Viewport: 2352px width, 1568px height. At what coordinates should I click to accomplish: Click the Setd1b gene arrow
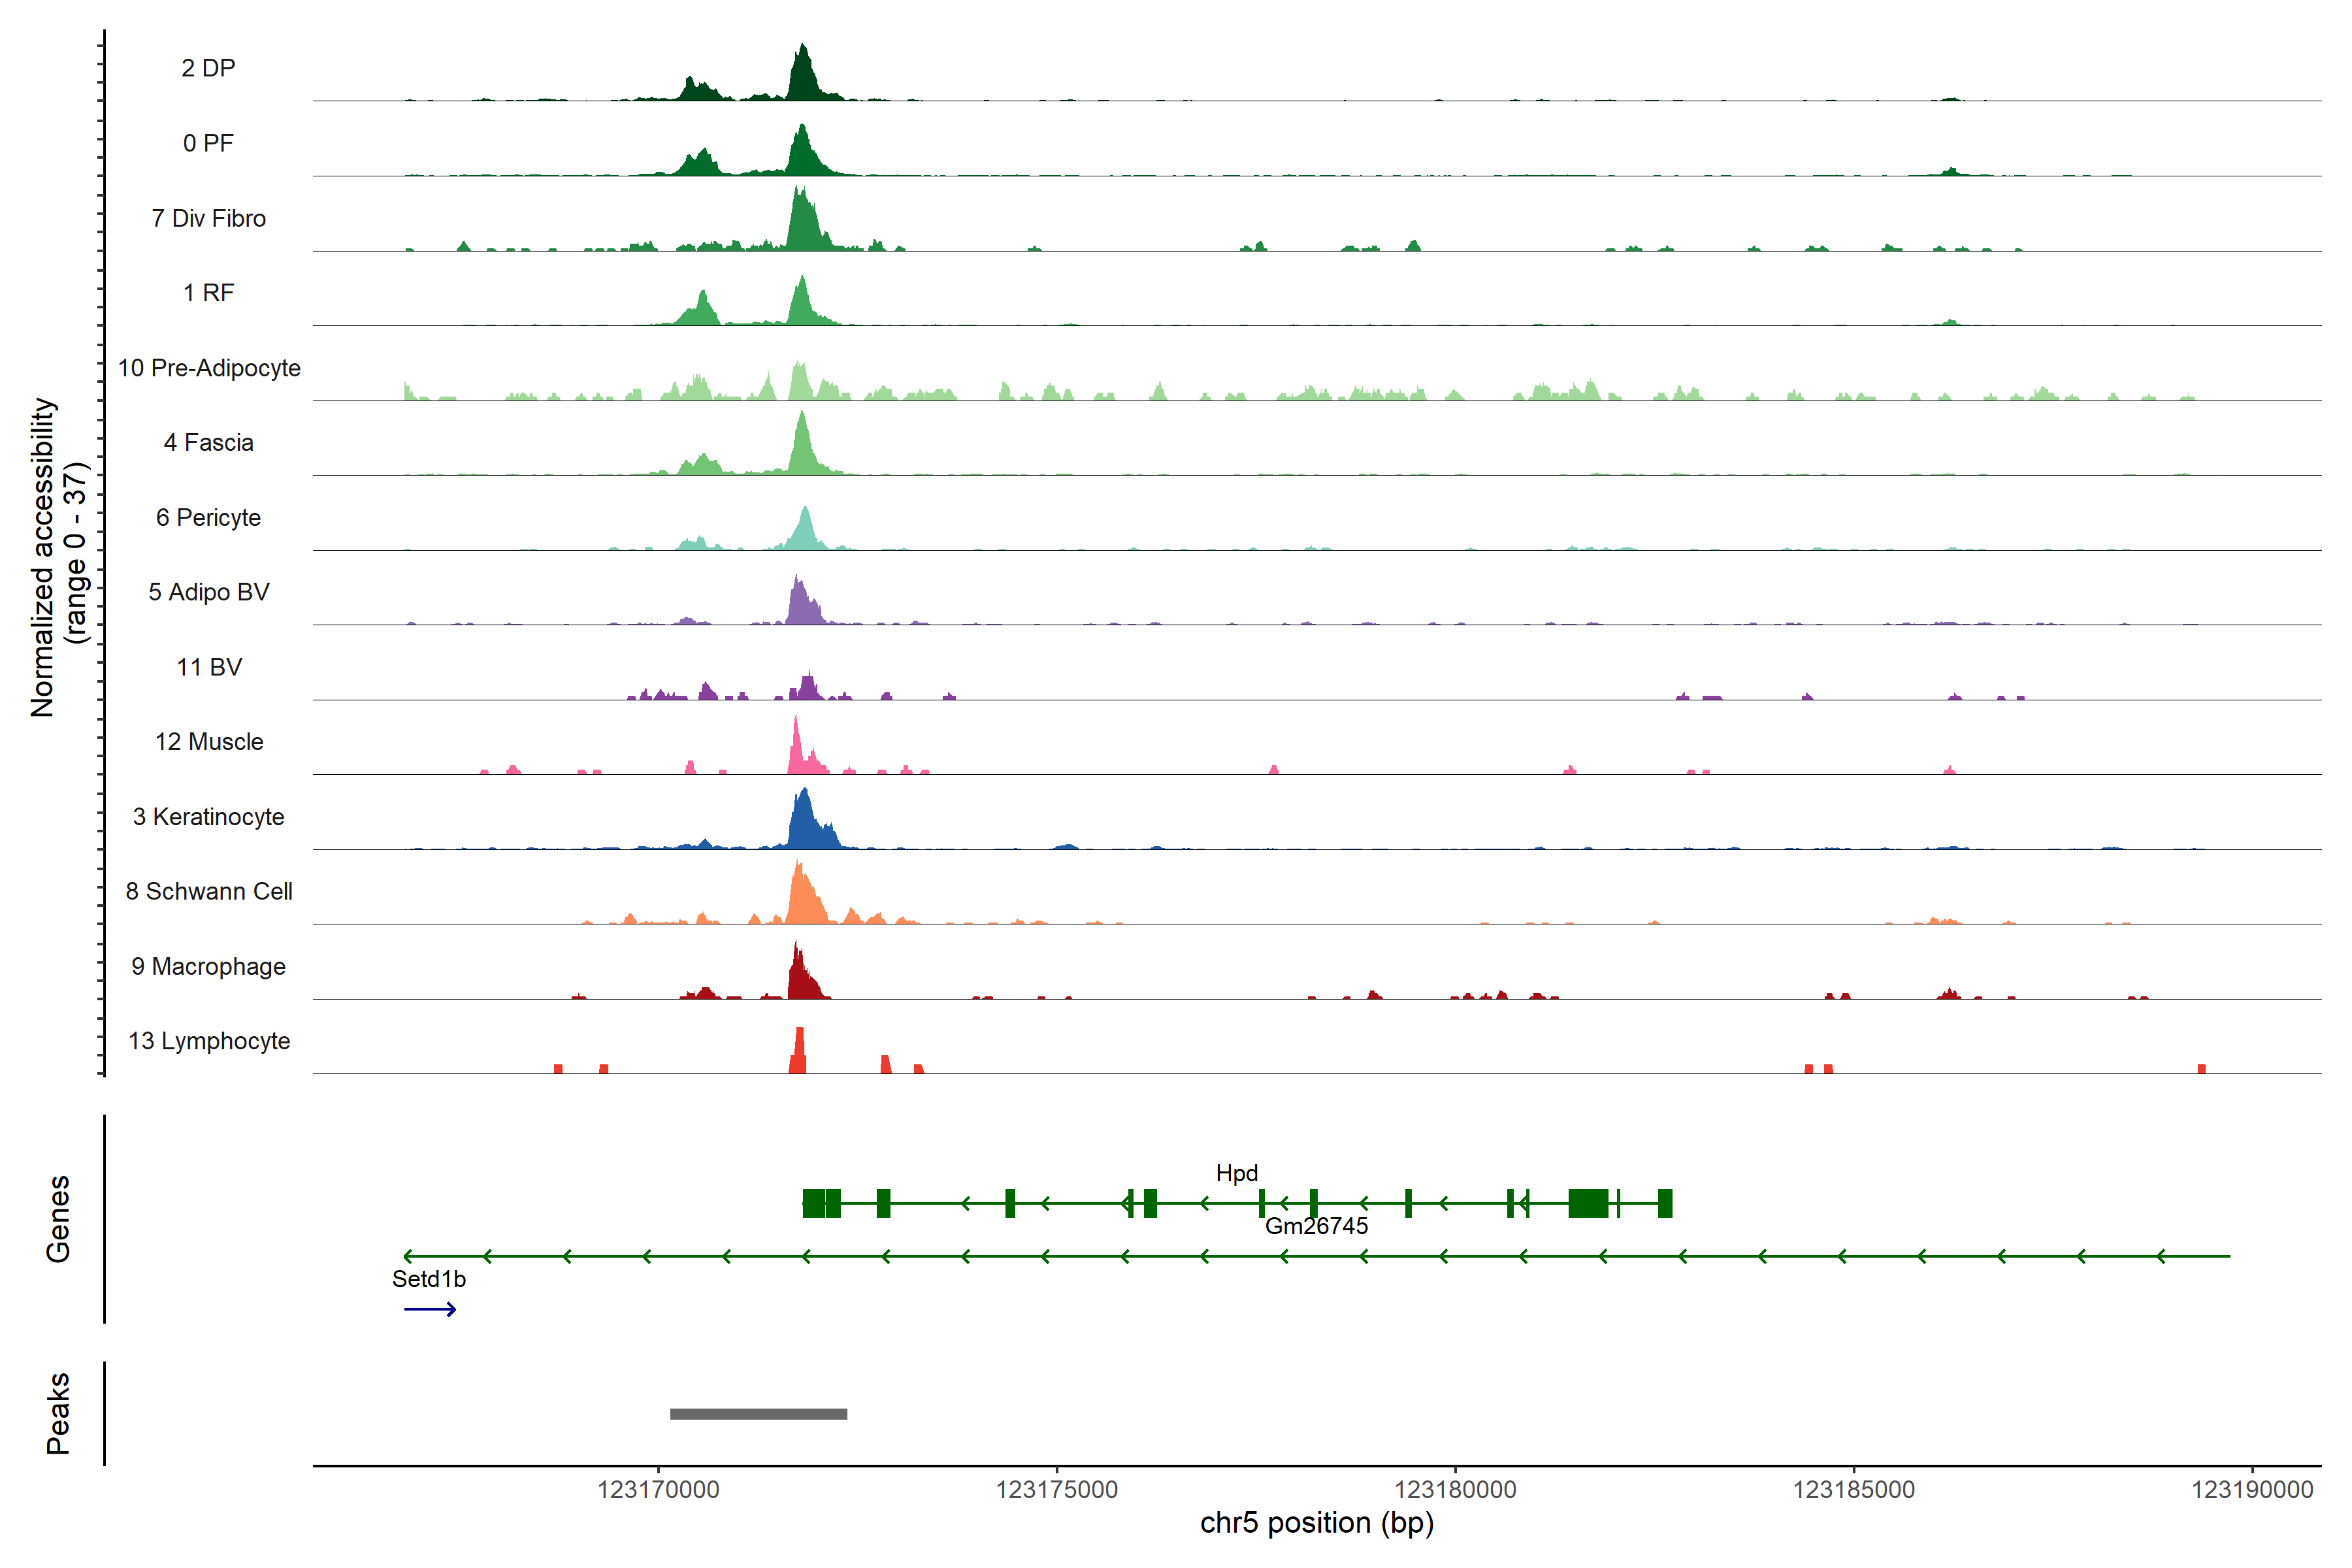(430, 1309)
